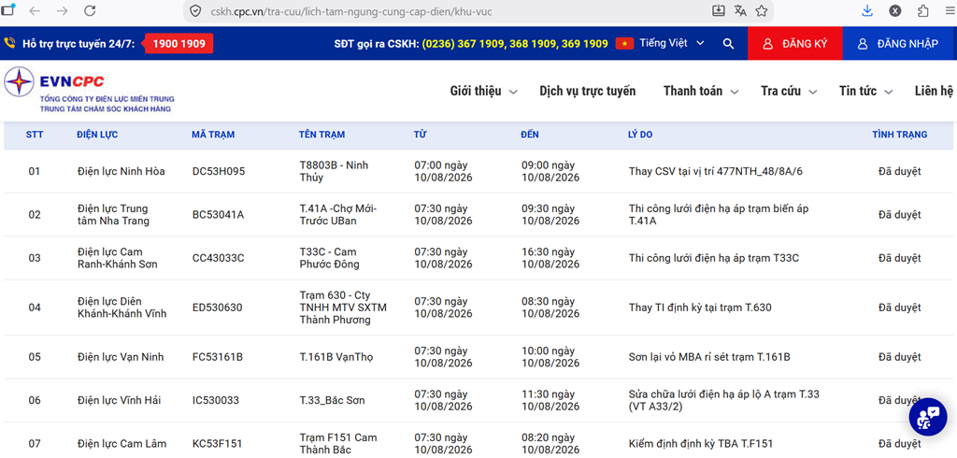
Task: Expand the Giới thiệu menu
Action: point(484,91)
